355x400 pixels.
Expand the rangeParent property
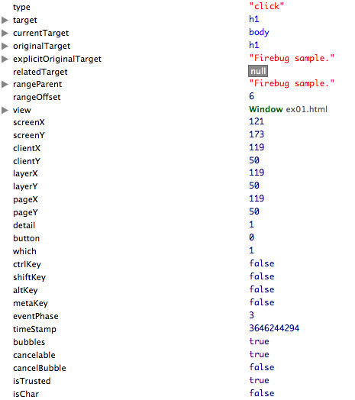pos(5,85)
